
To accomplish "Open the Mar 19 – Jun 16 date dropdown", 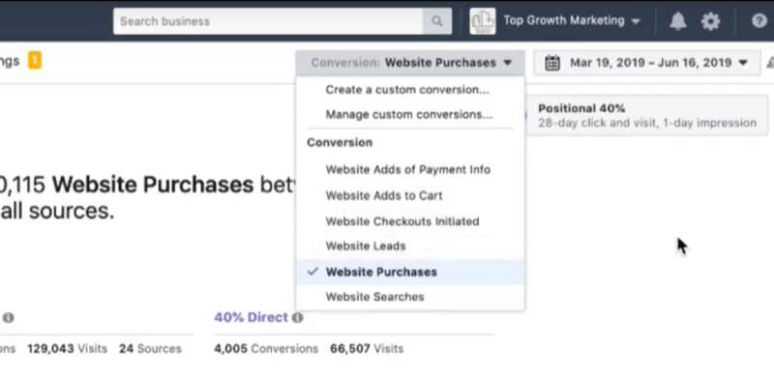I will [646, 63].
